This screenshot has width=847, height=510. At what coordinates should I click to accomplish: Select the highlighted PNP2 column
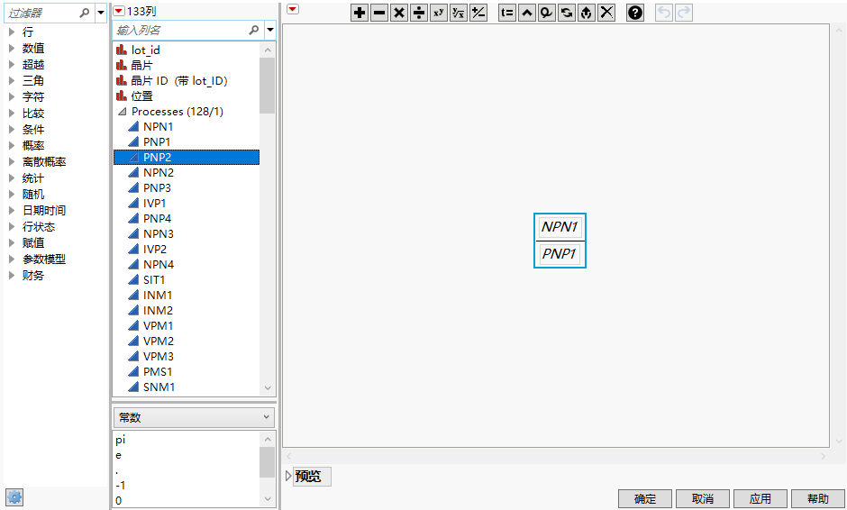point(187,157)
